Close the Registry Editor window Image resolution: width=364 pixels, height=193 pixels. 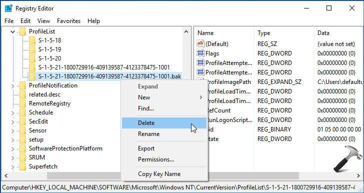tap(351, 8)
